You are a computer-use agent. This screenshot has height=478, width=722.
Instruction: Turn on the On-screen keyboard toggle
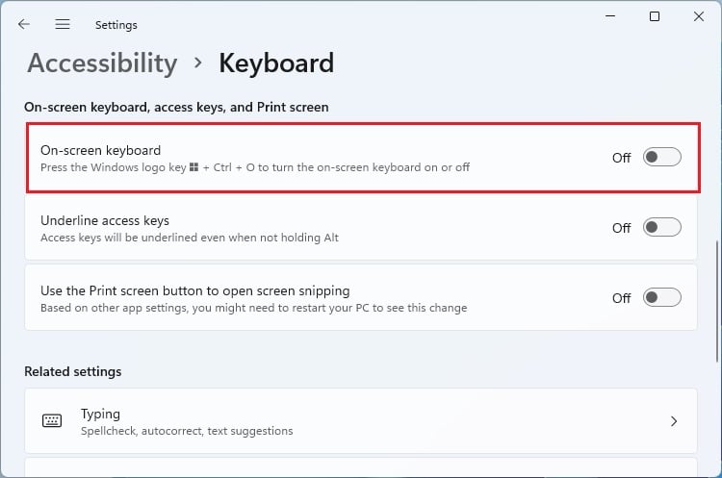[x=661, y=158]
